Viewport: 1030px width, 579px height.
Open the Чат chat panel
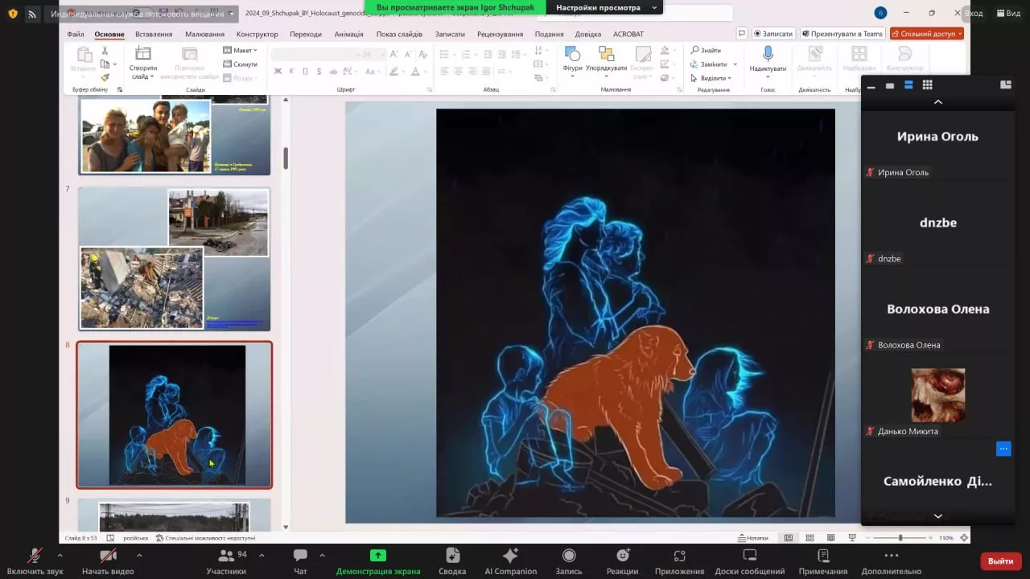tap(300, 561)
